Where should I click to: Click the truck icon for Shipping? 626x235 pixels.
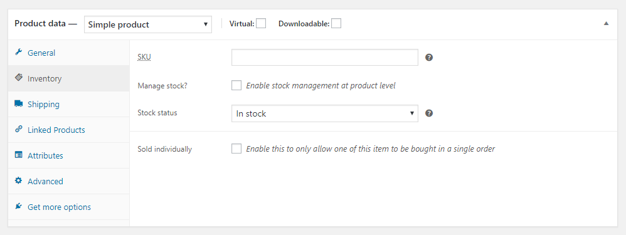[18, 104]
